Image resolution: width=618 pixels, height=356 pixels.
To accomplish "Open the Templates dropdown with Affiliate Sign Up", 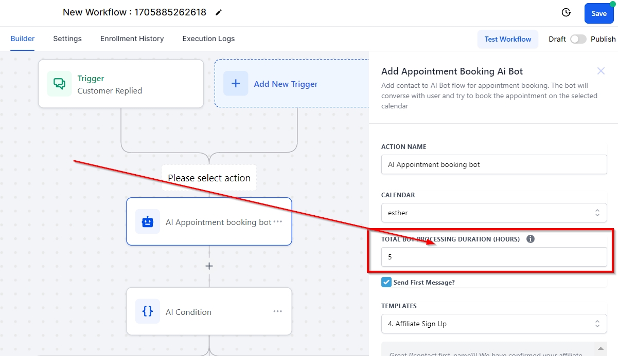I will coord(493,324).
